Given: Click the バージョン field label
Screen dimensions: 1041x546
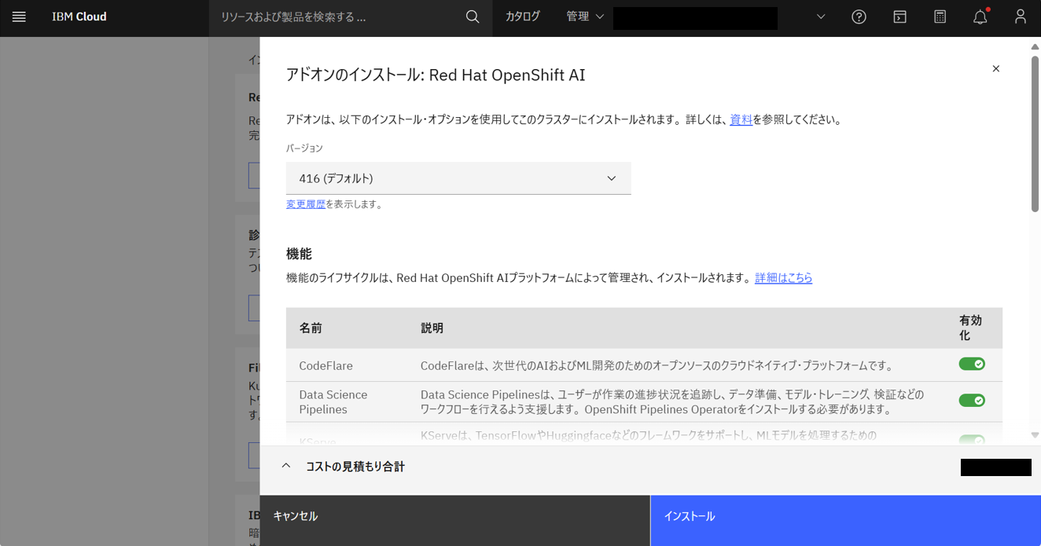Looking at the screenshot, I should click(304, 148).
